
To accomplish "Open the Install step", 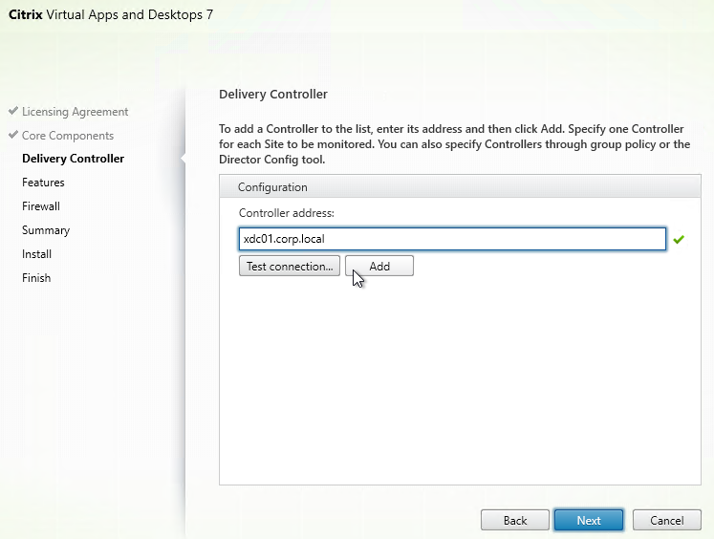I will [x=36, y=254].
